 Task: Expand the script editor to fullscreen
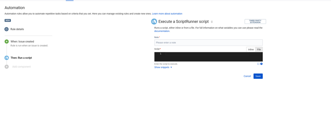click(x=258, y=64)
